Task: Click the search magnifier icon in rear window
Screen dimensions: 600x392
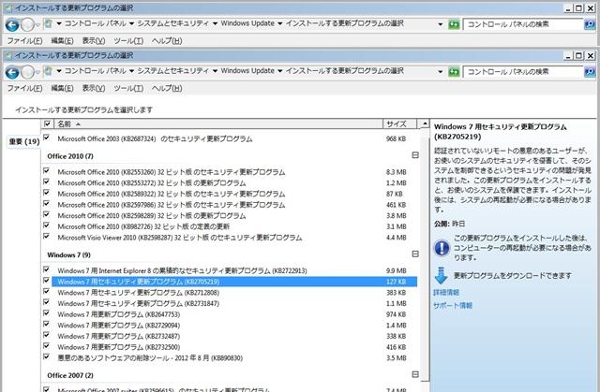Action: pos(590,24)
